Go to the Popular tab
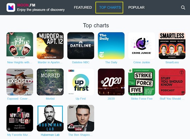Image resolution: width=190 pixels, height=139 pixels. [136, 8]
